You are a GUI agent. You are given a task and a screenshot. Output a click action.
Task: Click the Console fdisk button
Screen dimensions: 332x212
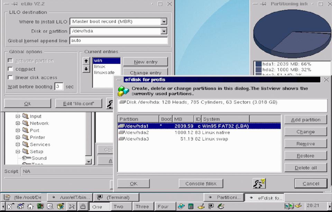[201, 184]
